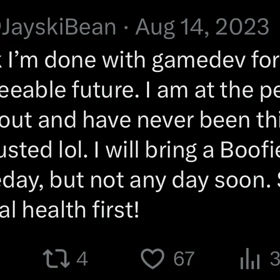Click the partially visible view count number
Image resolution: width=280 pixels, height=280 pixels.
point(275,258)
